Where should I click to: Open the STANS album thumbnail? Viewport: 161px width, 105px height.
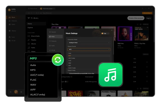tap(75, 93)
